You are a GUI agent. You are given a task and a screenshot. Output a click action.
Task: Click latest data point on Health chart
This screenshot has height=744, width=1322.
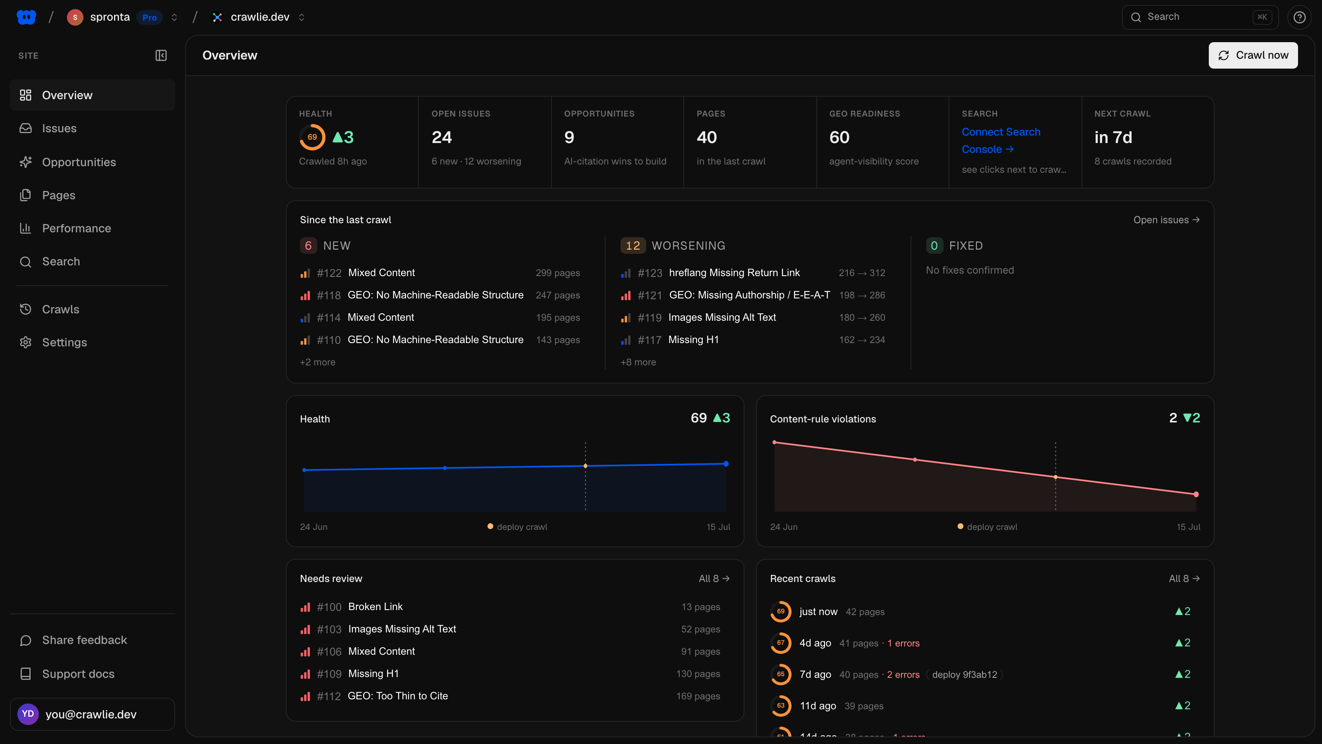pyautogui.click(x=726, y=464)
